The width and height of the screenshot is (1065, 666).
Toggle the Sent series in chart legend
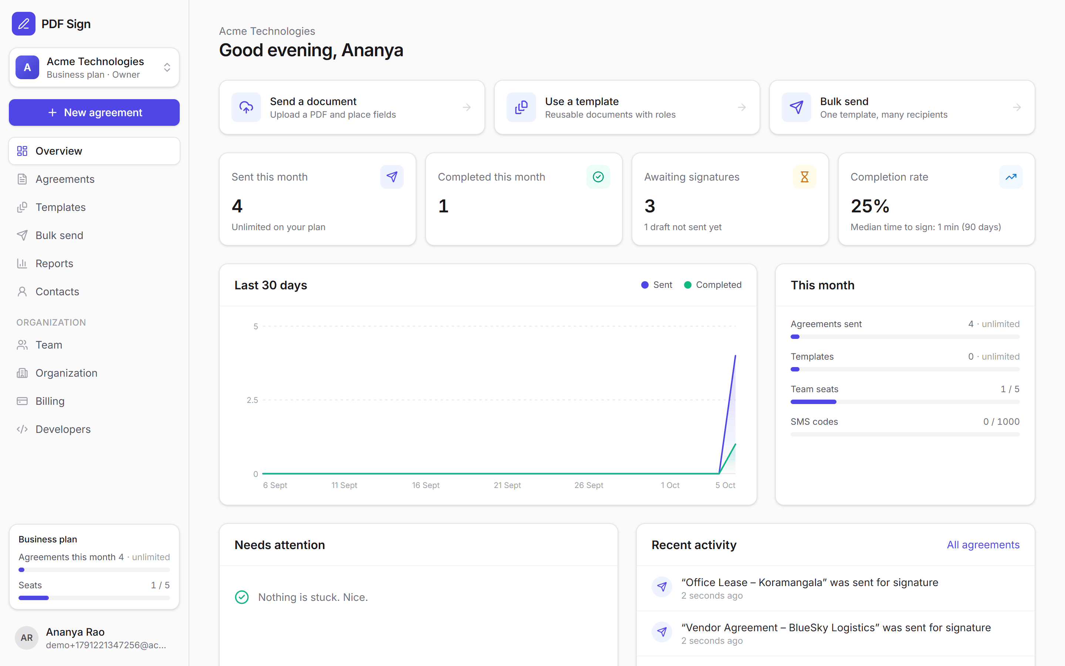657,285
